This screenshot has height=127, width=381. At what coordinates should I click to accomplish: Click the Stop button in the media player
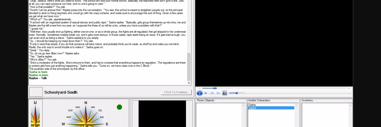206,93
